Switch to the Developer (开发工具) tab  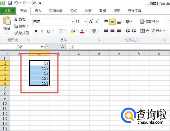[x=134, y=11]
